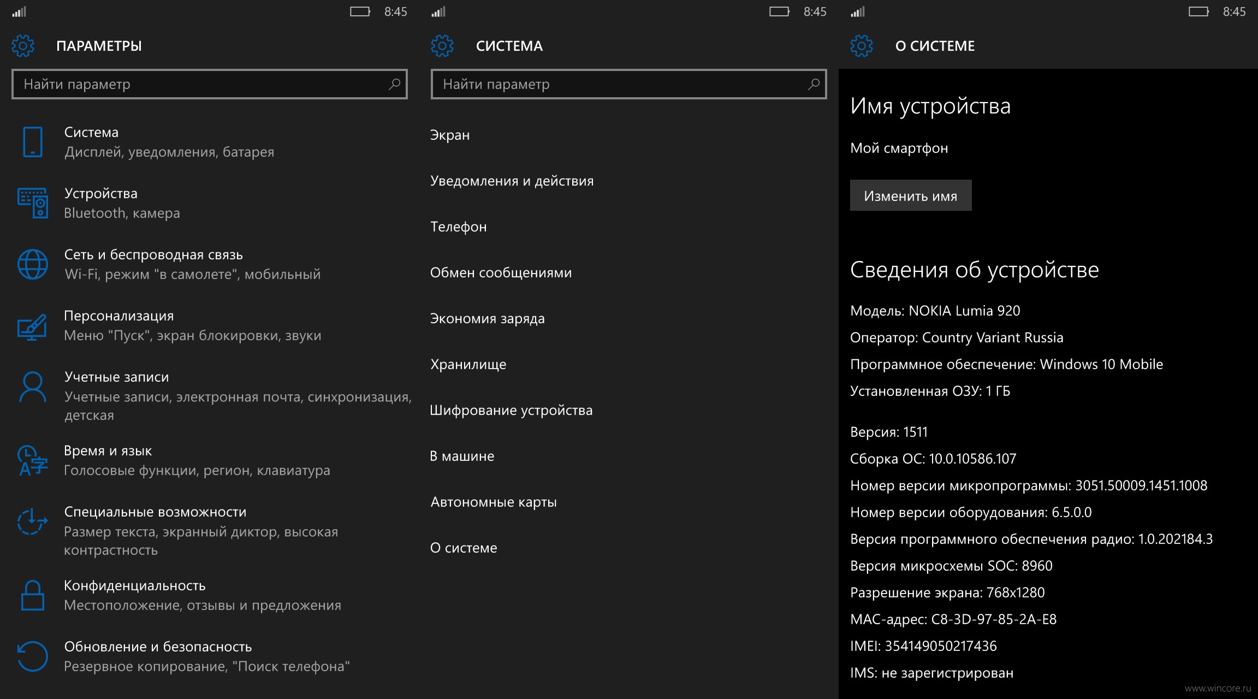Open Обмен сообщениями settings
1258x699 pixels.
click(501, 273)
